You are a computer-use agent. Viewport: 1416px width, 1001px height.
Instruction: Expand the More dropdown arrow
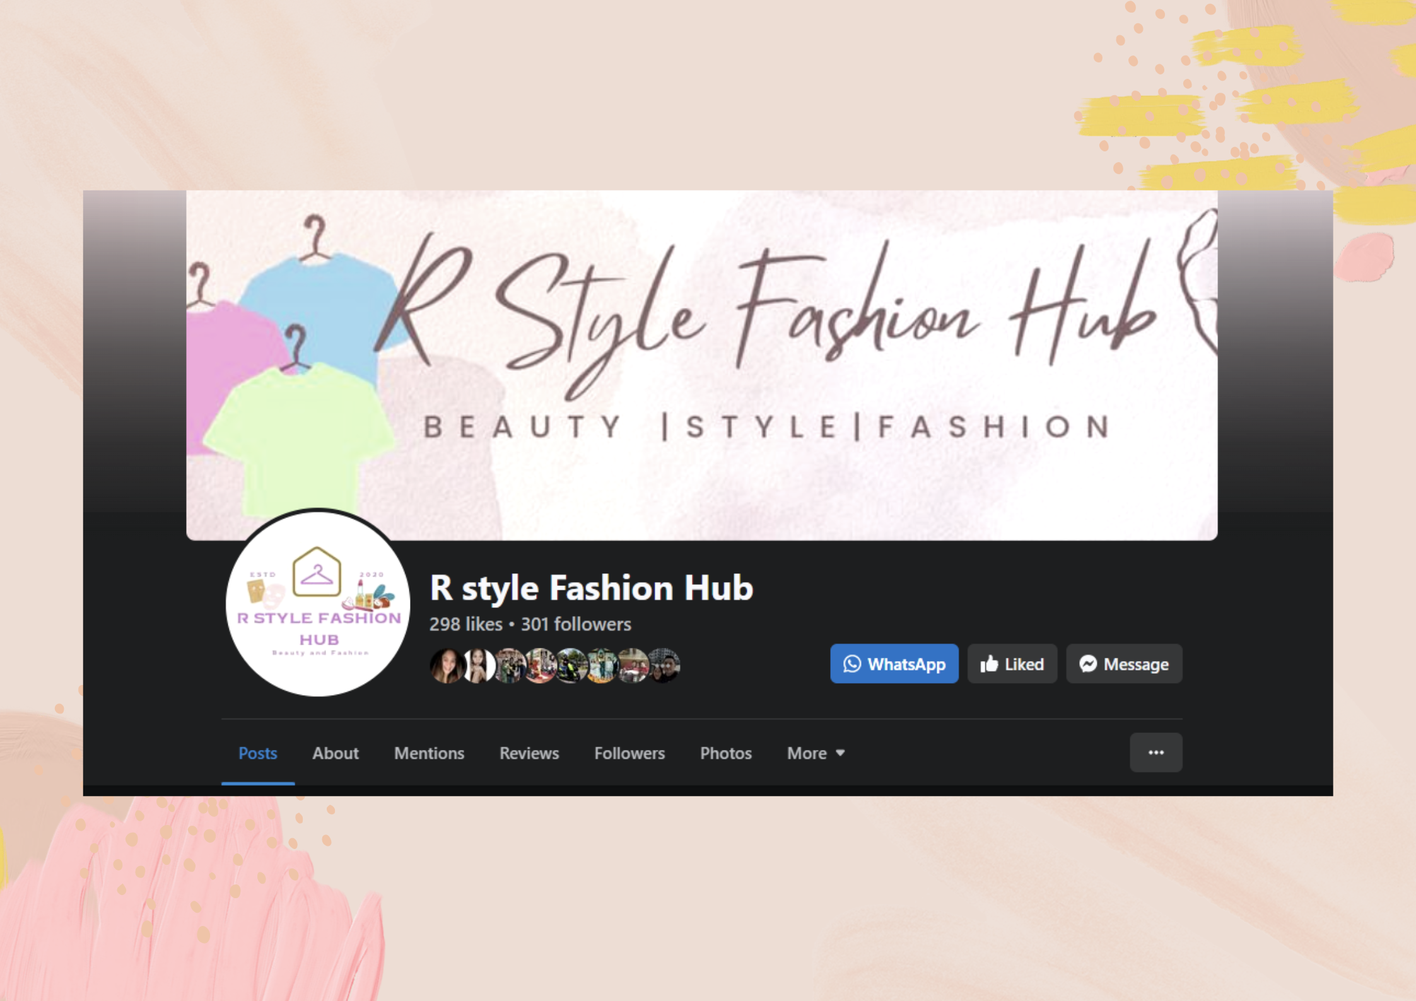point(840,753)
